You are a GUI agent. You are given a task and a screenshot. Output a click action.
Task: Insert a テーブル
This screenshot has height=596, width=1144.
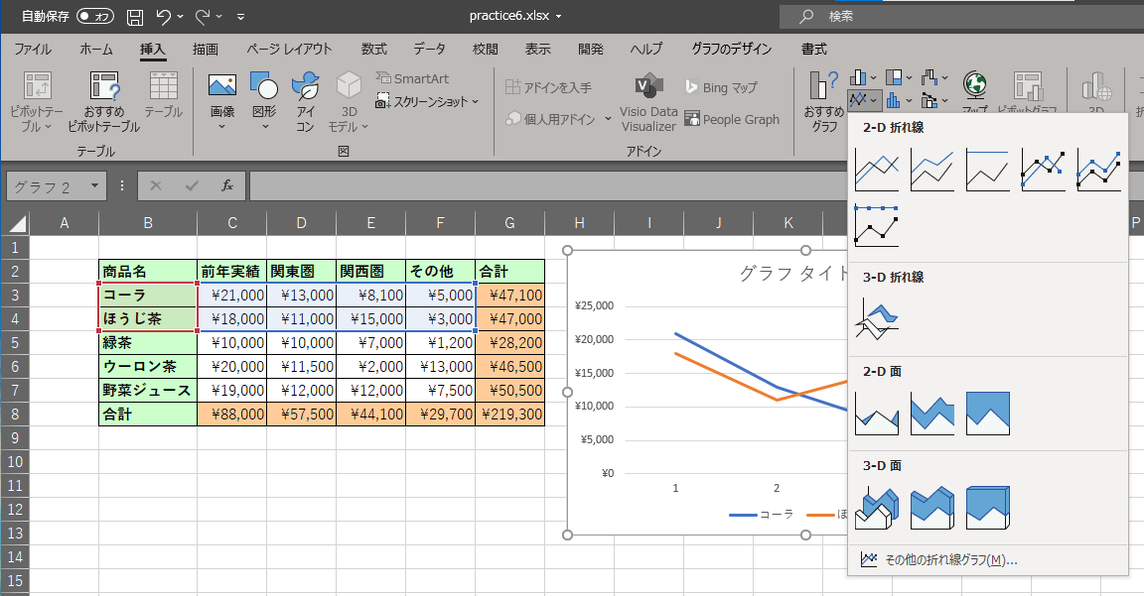164,97
